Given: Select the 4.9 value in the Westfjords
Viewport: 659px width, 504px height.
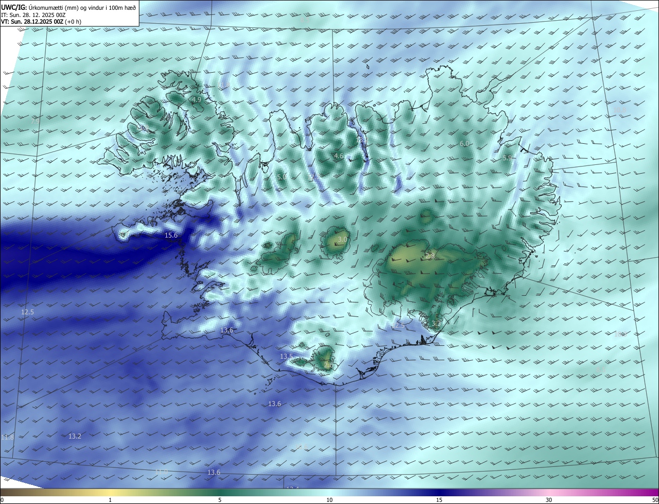Looking at the screenshot, I should (196, 100).
